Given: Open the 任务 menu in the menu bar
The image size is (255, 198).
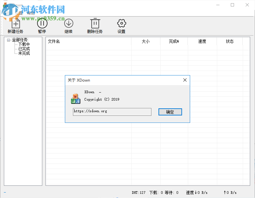Looking at the screenshot, I should pyautogui.click(x=7, y=13).
